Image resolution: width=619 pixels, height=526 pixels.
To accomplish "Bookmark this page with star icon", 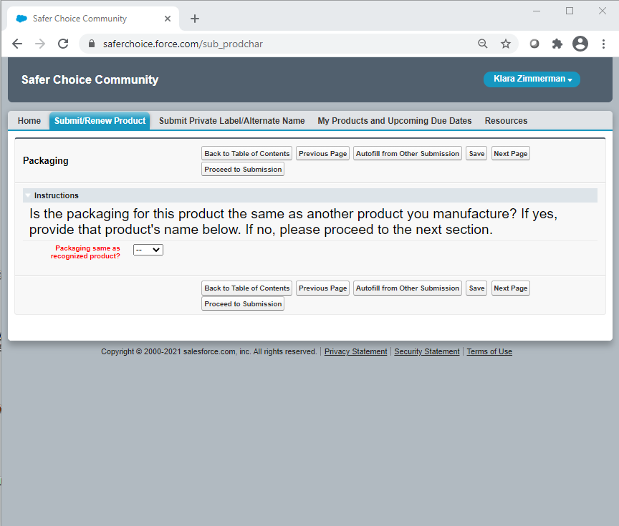I will pyautogui.click(x=506, y=44).
